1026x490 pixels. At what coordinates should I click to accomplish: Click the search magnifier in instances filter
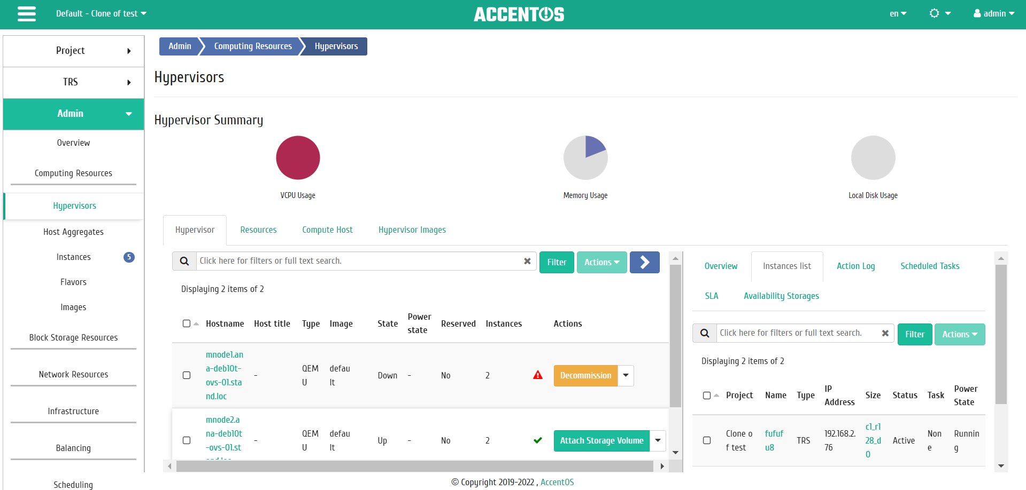(x=705, y=333)
